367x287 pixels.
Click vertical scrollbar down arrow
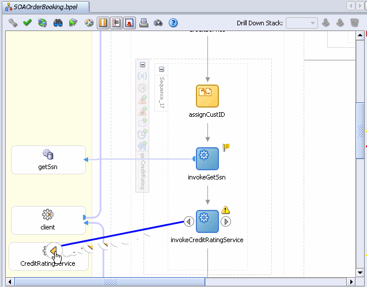coord(360,273)
